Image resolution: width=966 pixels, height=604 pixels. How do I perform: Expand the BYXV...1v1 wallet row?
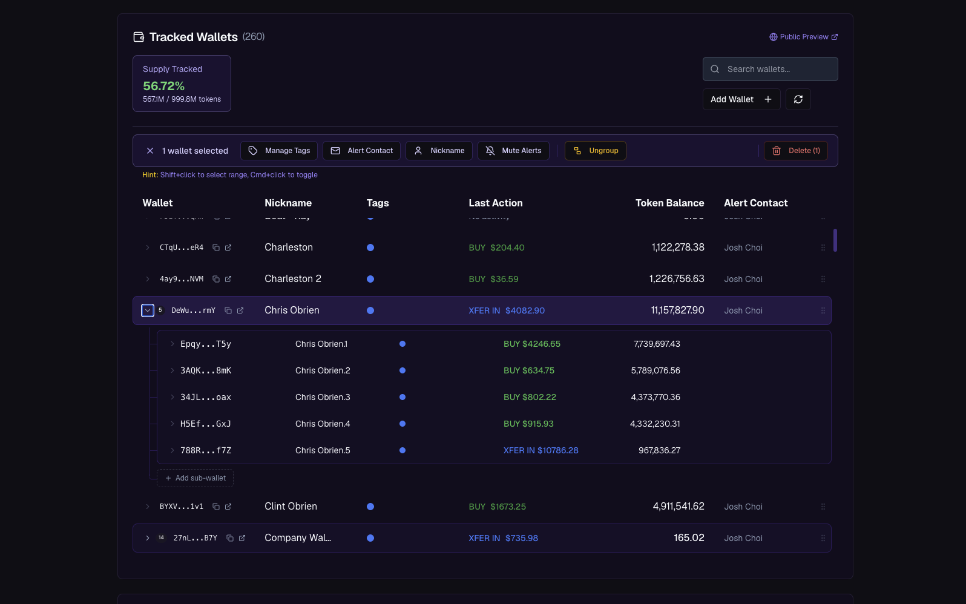pyautogui.click(x=148, y=507)
